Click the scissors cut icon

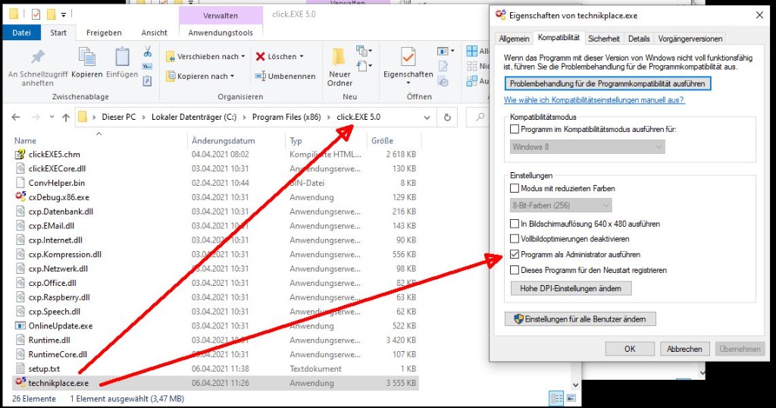(x=148, y=52)
